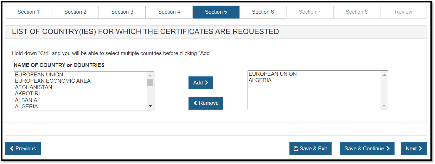Click the Add button with chevron
Viewport: 435px width, 164px height.
pos(200,83)
